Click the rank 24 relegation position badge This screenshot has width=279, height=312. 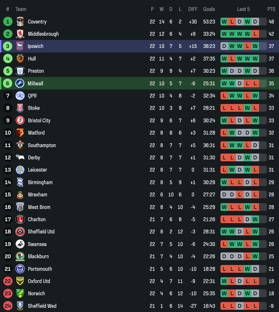(x=8, y=306)
